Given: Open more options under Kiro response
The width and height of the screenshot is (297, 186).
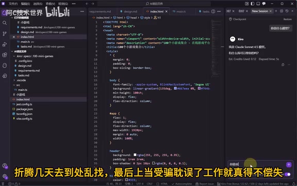Looking at the screenshot, I should (x=289, y=65).
